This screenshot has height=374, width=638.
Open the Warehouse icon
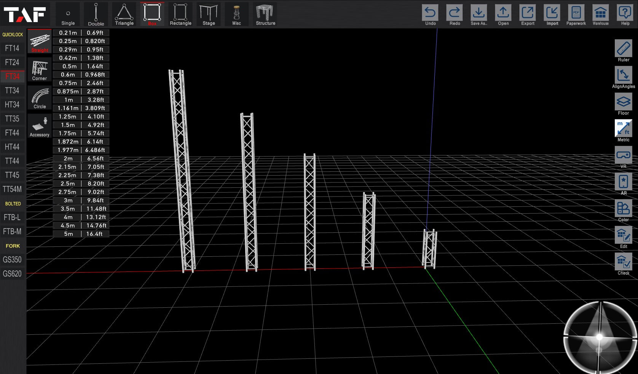600,15
